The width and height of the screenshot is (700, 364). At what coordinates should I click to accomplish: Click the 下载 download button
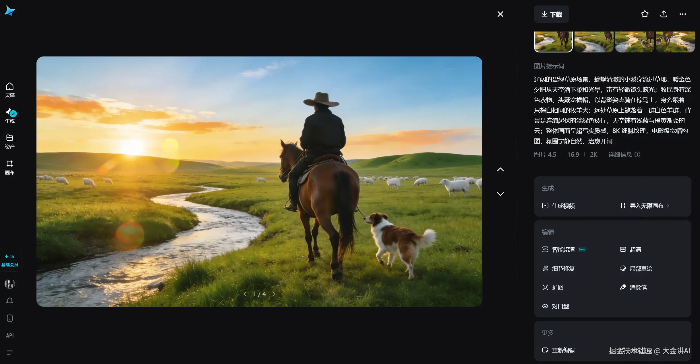[551, 14]
